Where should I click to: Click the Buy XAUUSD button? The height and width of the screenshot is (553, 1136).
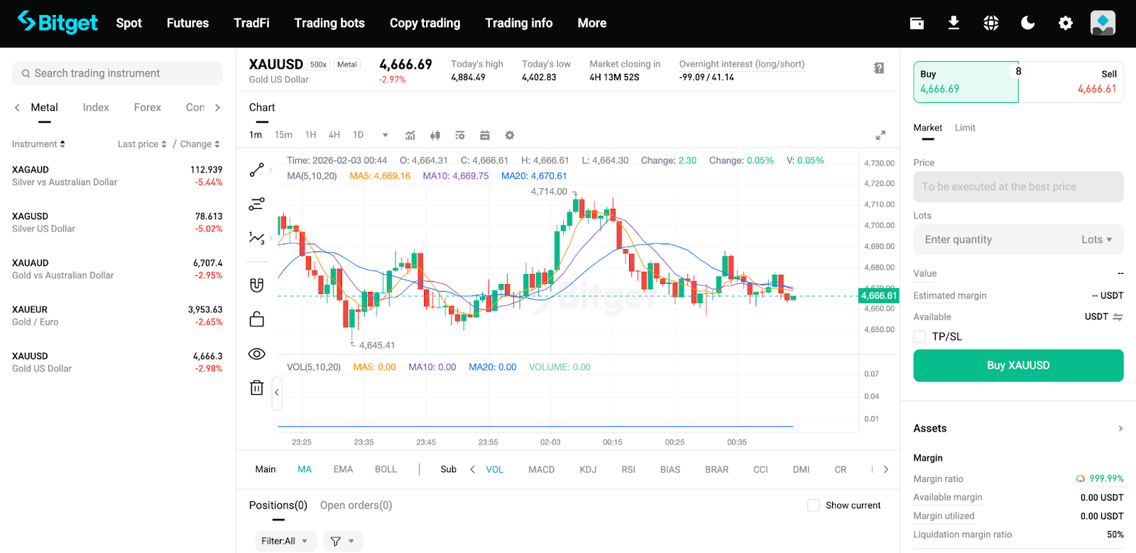point(1018,366)
